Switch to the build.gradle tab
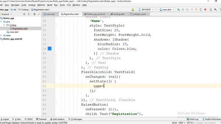This screenshot has width=221, height=124. (119, 14)
